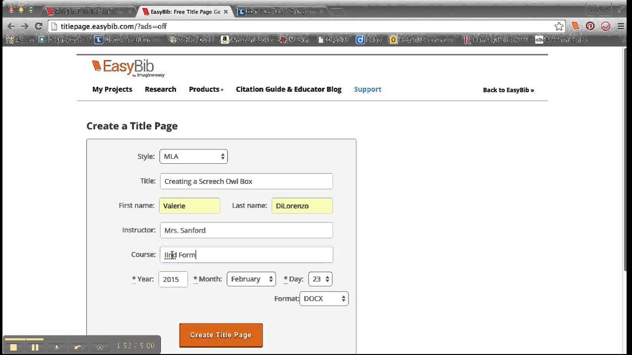Click the Title input field
632x355 pixels.
[x=246, y=181]
